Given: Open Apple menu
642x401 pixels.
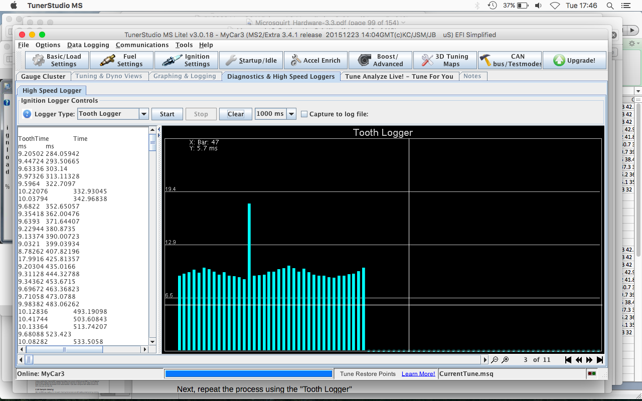Looking at the screenshot, I should tap(14, 6).
